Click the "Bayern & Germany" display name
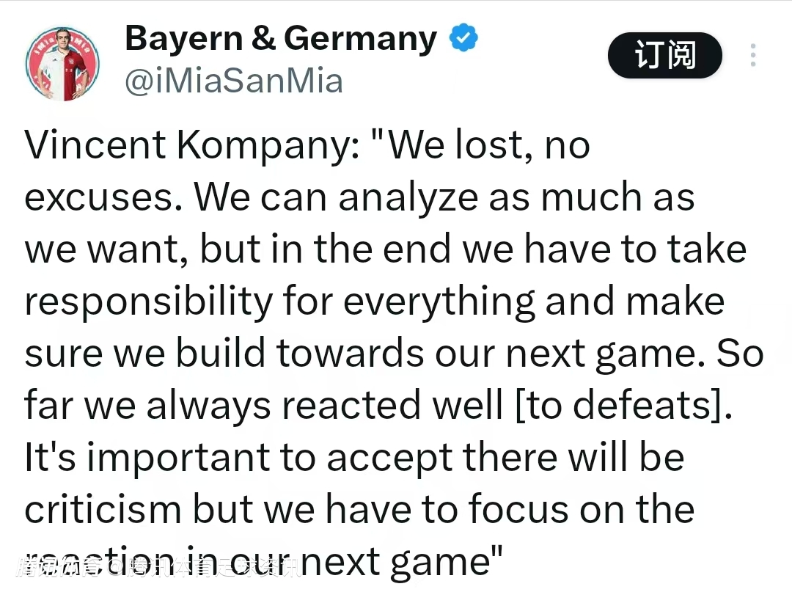Image resolution: width=792 pixels, height=592 pixels. pos(281,38)
